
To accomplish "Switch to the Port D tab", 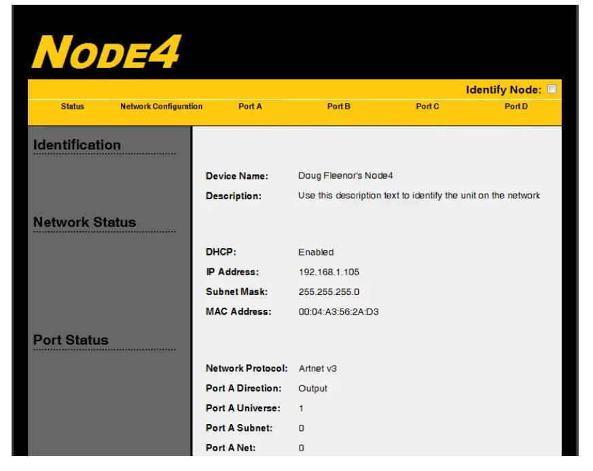I will click(x=515, y=107).
